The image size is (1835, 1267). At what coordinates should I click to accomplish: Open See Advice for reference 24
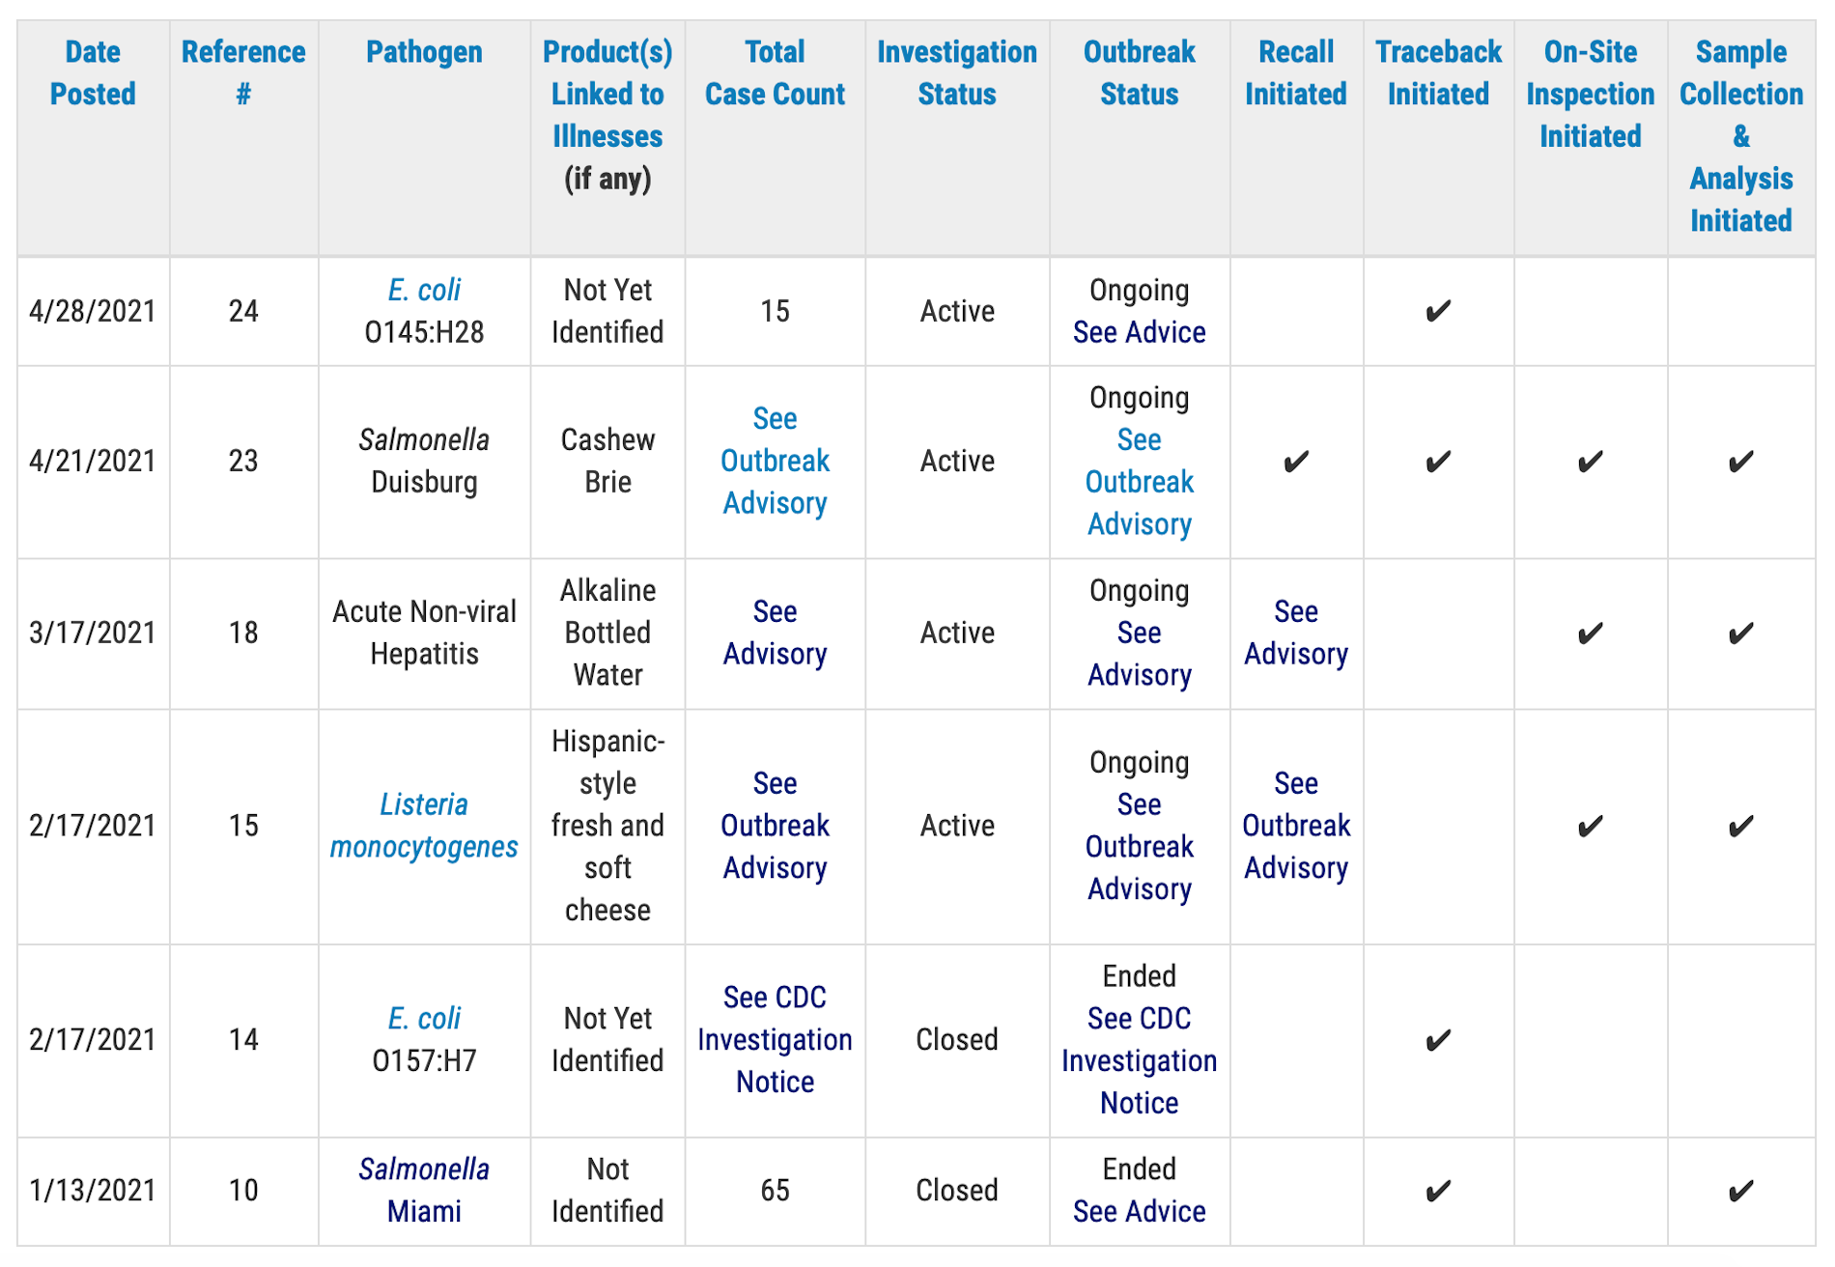pos(1139,332)
